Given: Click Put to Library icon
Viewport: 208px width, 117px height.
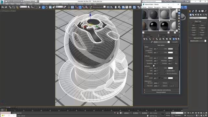Looking at the screenshot, I should tap(163, 39).
